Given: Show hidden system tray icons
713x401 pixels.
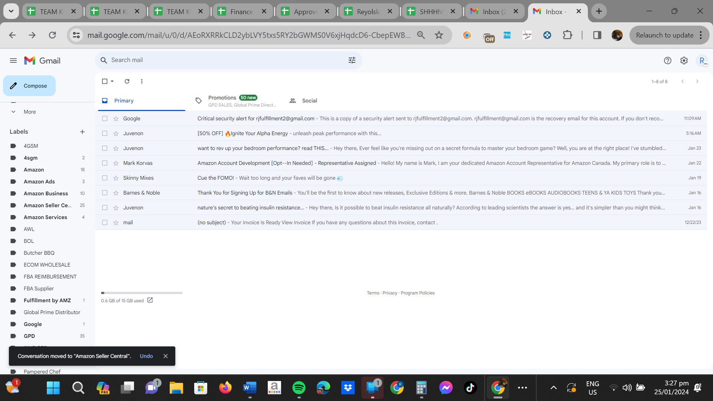Looking at the screenshot, I should [x=553, y=388].
